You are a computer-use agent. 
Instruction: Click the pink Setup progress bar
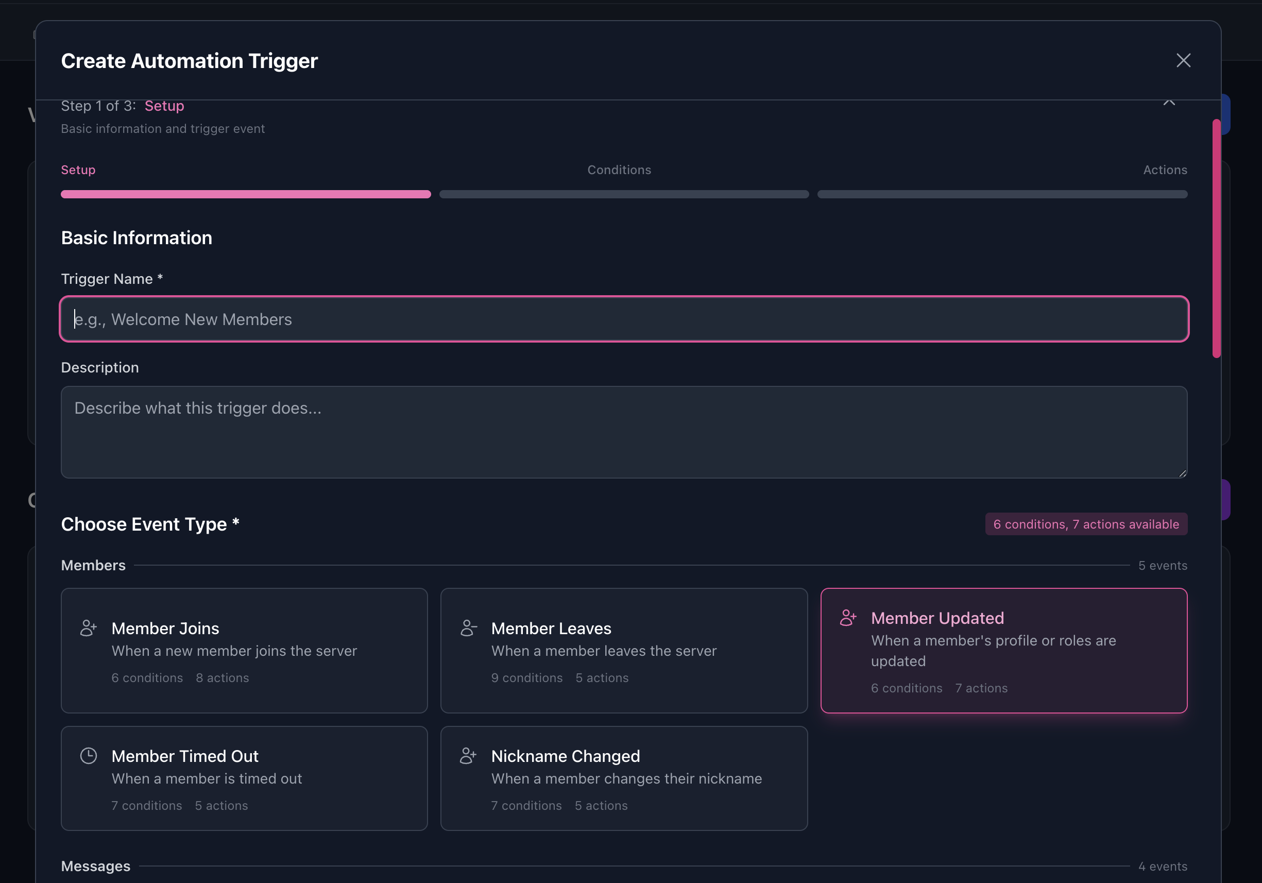[246, 194]
